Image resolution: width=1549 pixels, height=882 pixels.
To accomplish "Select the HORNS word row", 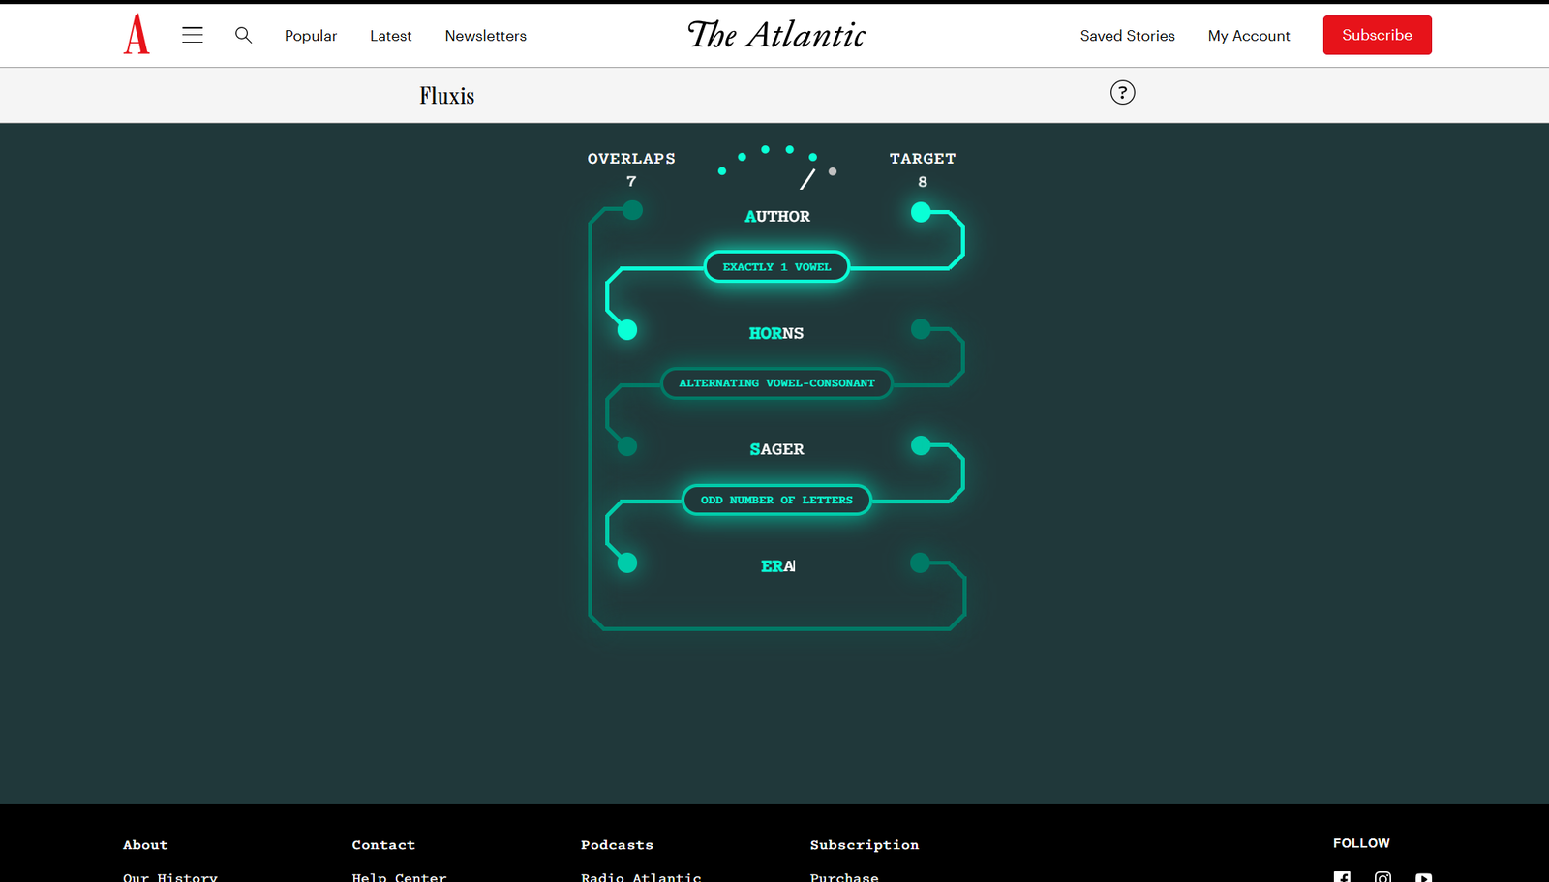I will [x=776, y=333].
